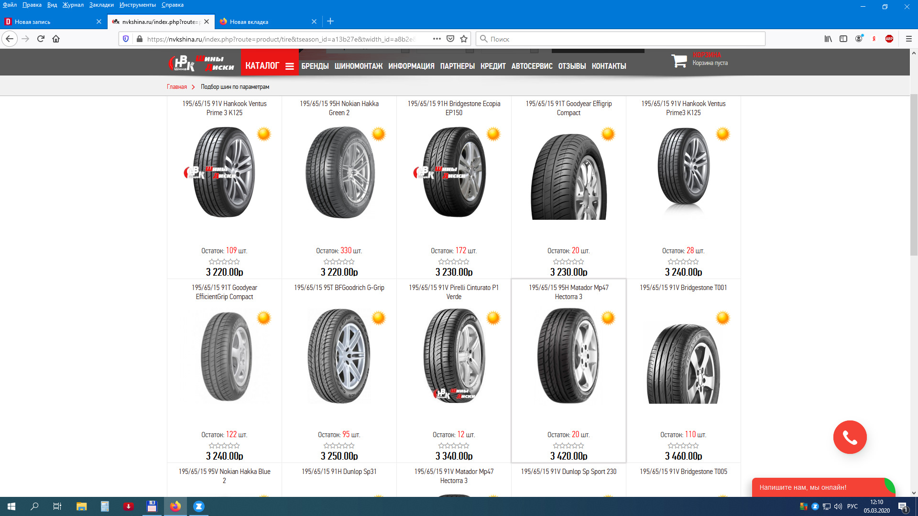Open the notification center icon
918x516 pixels.
(903, 507)
